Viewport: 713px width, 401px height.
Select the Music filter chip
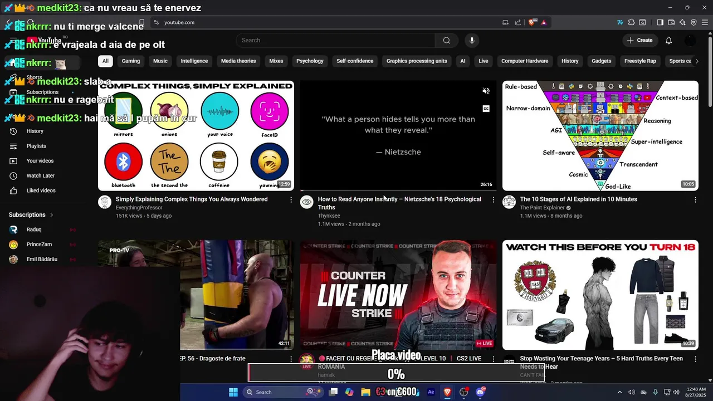(x=160, y=61)
